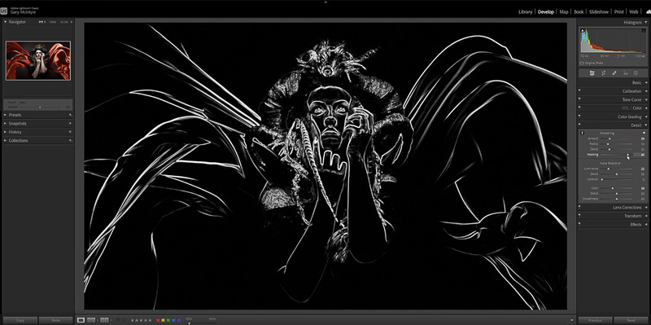Click the Snapshots plus icon
This screenshot has width=651, height=325.
tap(70, 124)
